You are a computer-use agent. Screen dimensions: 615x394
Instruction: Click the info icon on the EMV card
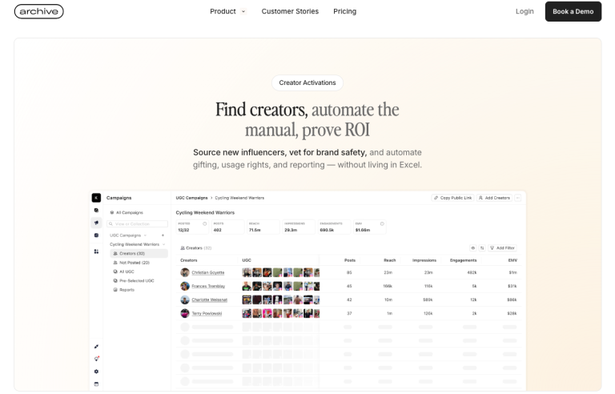tap(382, 223)
